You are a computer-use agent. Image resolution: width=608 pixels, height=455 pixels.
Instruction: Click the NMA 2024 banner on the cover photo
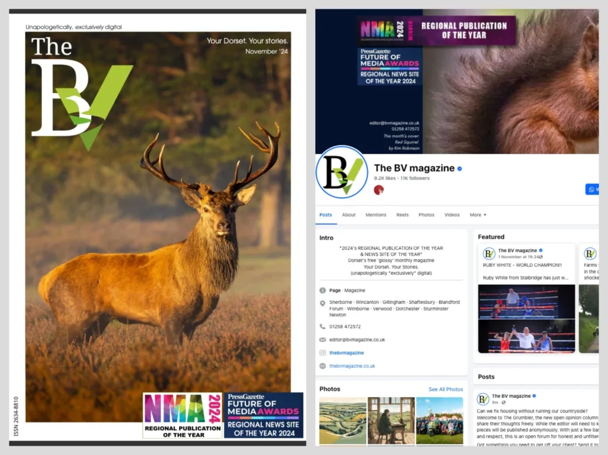coord(436,30)
